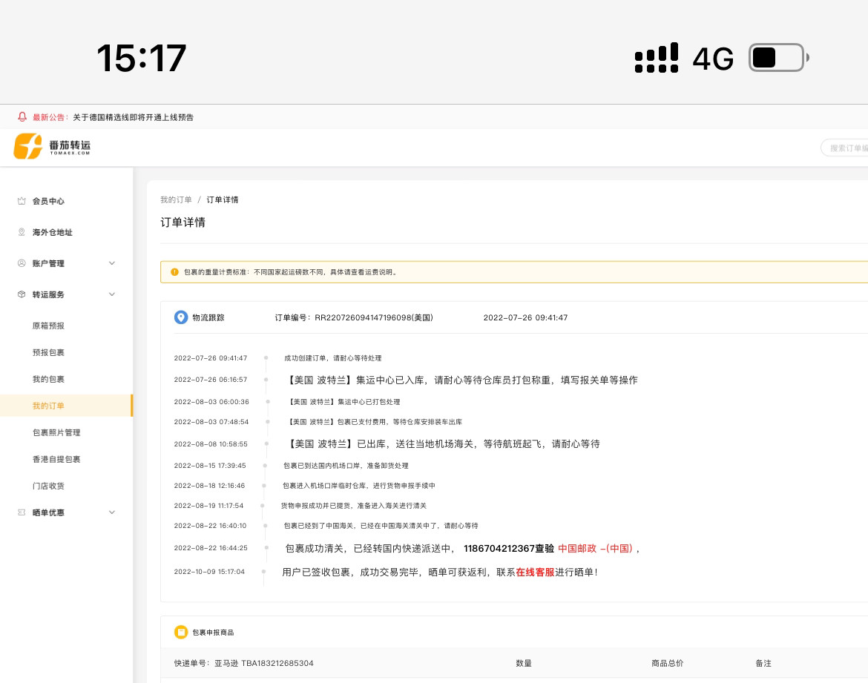
Task: Click the icon next to 晒单优惠
Action: 22,512
